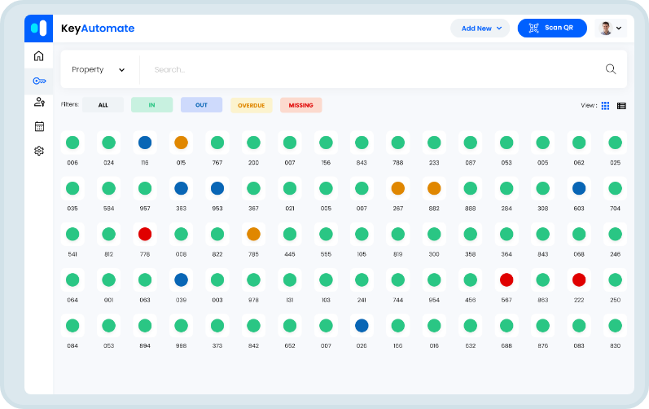The height and width of the screenshot is (409, 649).
Task: Toggle the OVERDUE filter
Action: (252, 105)
